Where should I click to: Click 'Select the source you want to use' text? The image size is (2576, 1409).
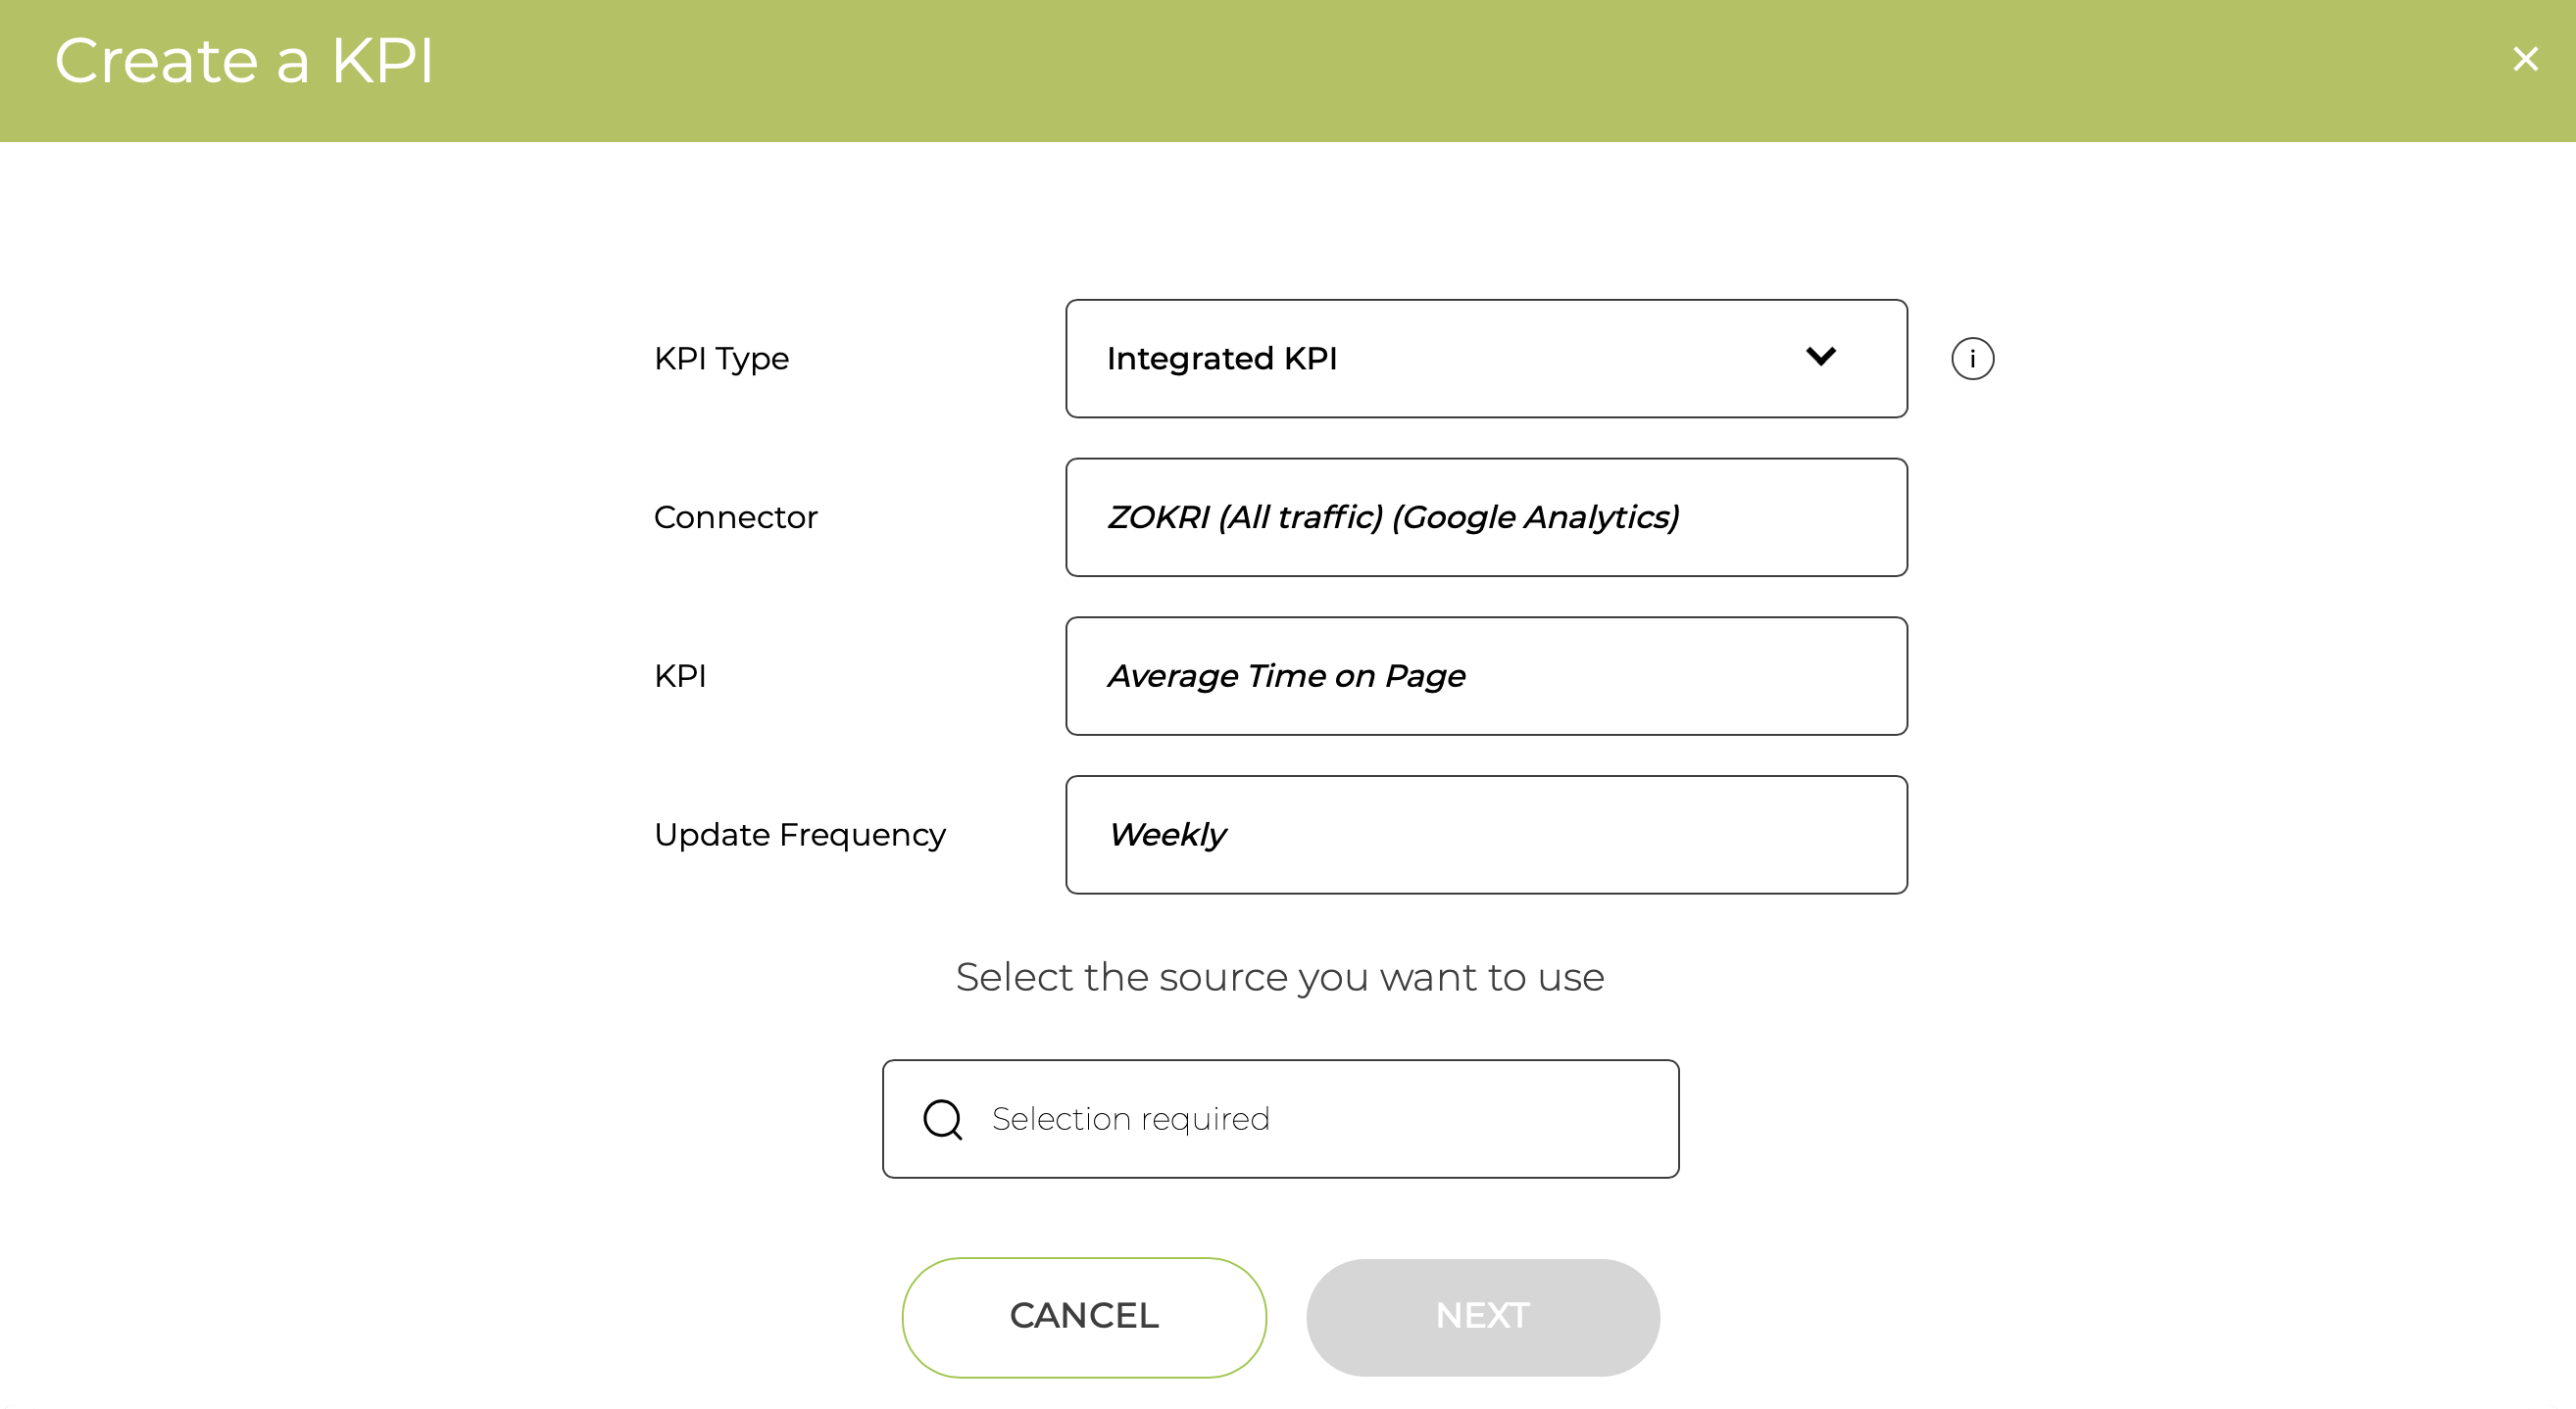click(1280, 977)
